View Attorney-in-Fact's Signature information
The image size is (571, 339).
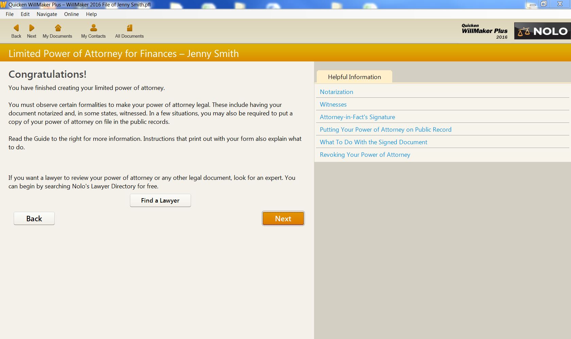pos(357,117)
